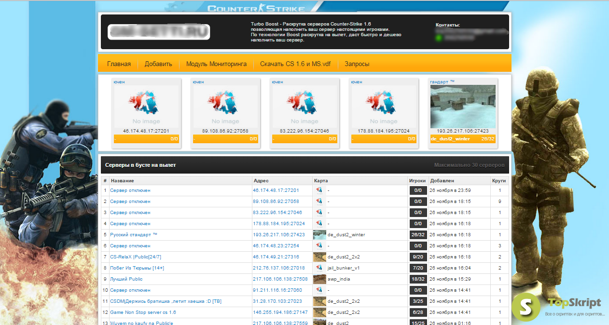
Task: Open Лучший Public server link
Action: [126, 279]
